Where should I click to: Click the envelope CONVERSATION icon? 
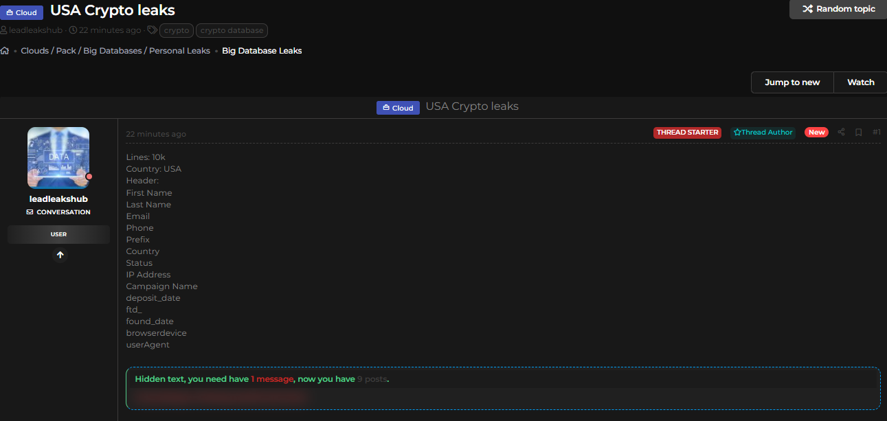click(x=30, y=212)
